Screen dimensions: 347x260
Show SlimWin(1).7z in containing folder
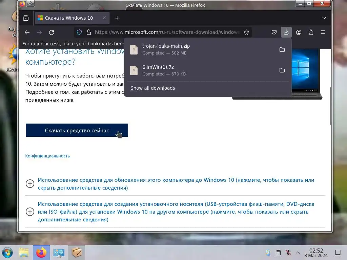coord(282,70)
